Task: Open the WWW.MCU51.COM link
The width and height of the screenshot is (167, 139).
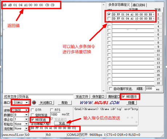Action: pyautogui.click(x=100, y=103)
